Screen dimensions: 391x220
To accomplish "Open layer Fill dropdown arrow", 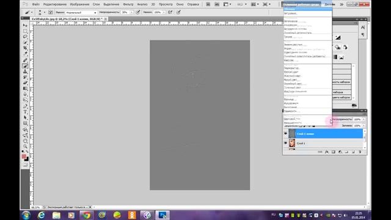I will [364, 126].
